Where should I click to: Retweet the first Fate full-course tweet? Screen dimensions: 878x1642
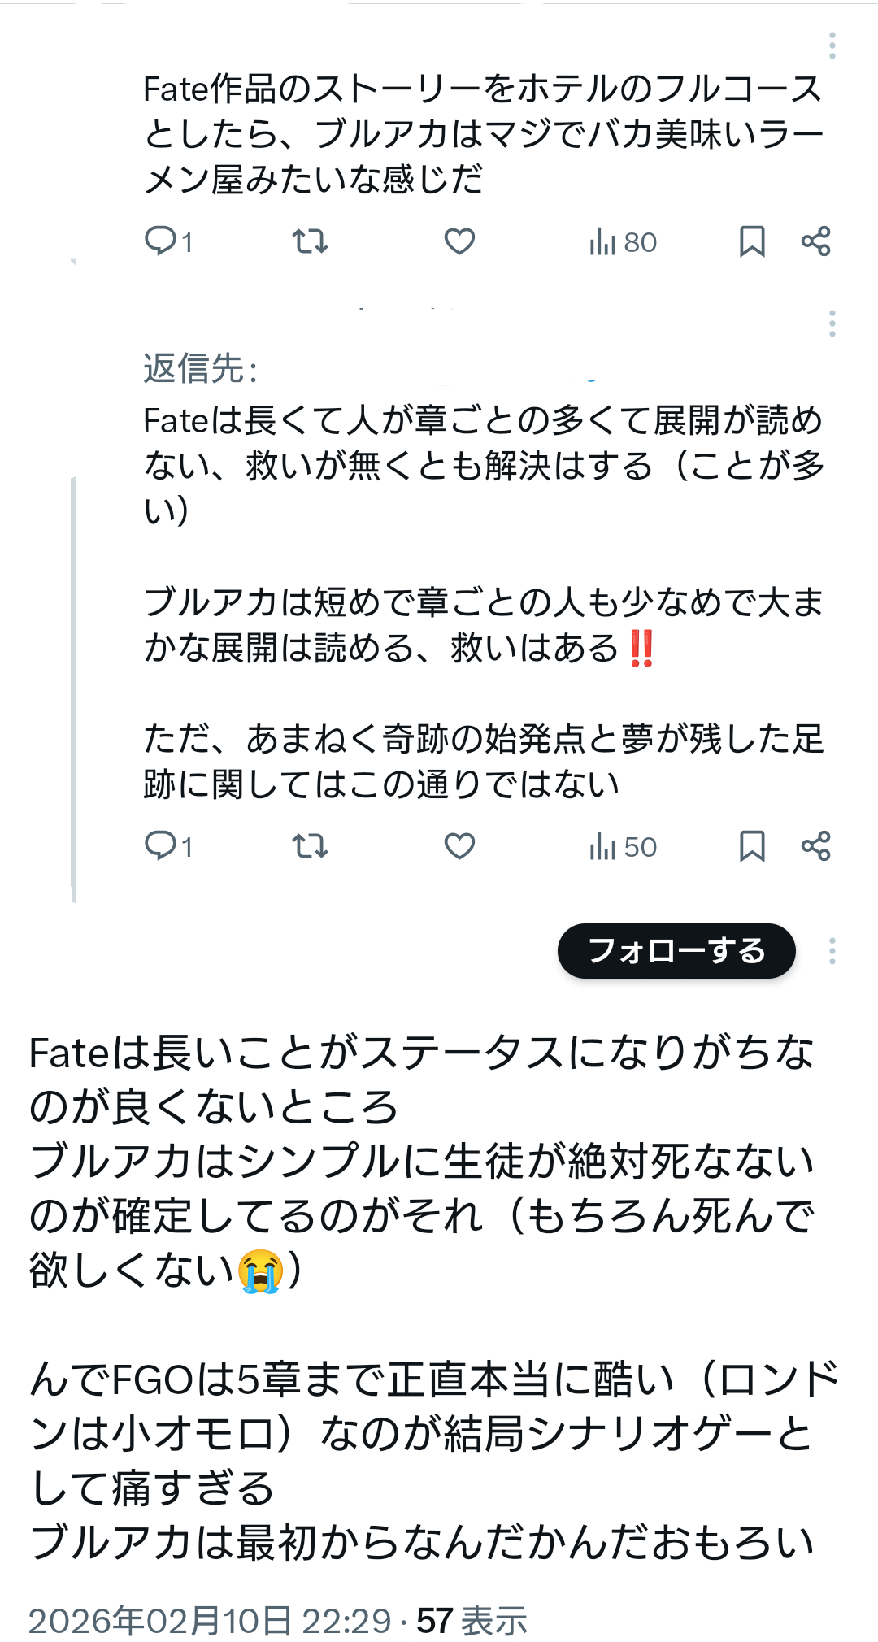pyautogui.click(x=310, y=241)
